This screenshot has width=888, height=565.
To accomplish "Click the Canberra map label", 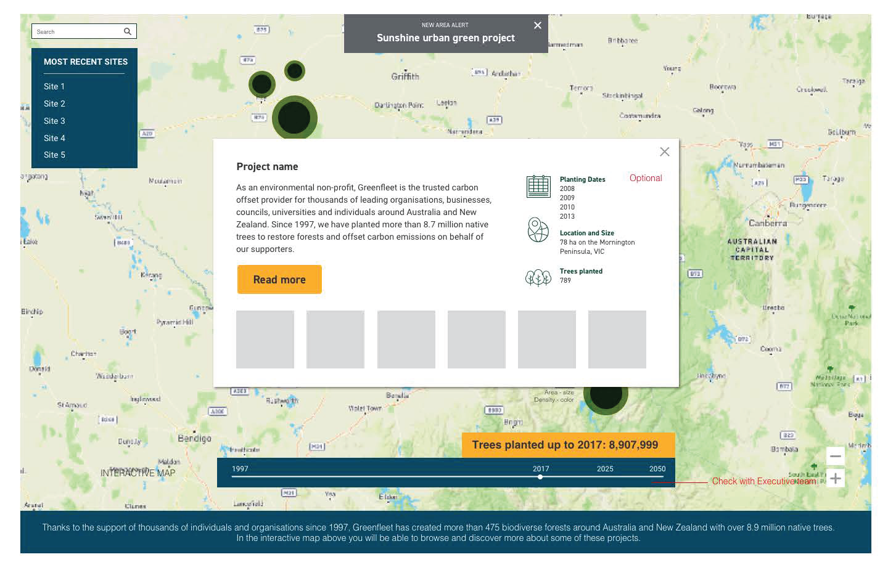I will [x=768, y=223].
